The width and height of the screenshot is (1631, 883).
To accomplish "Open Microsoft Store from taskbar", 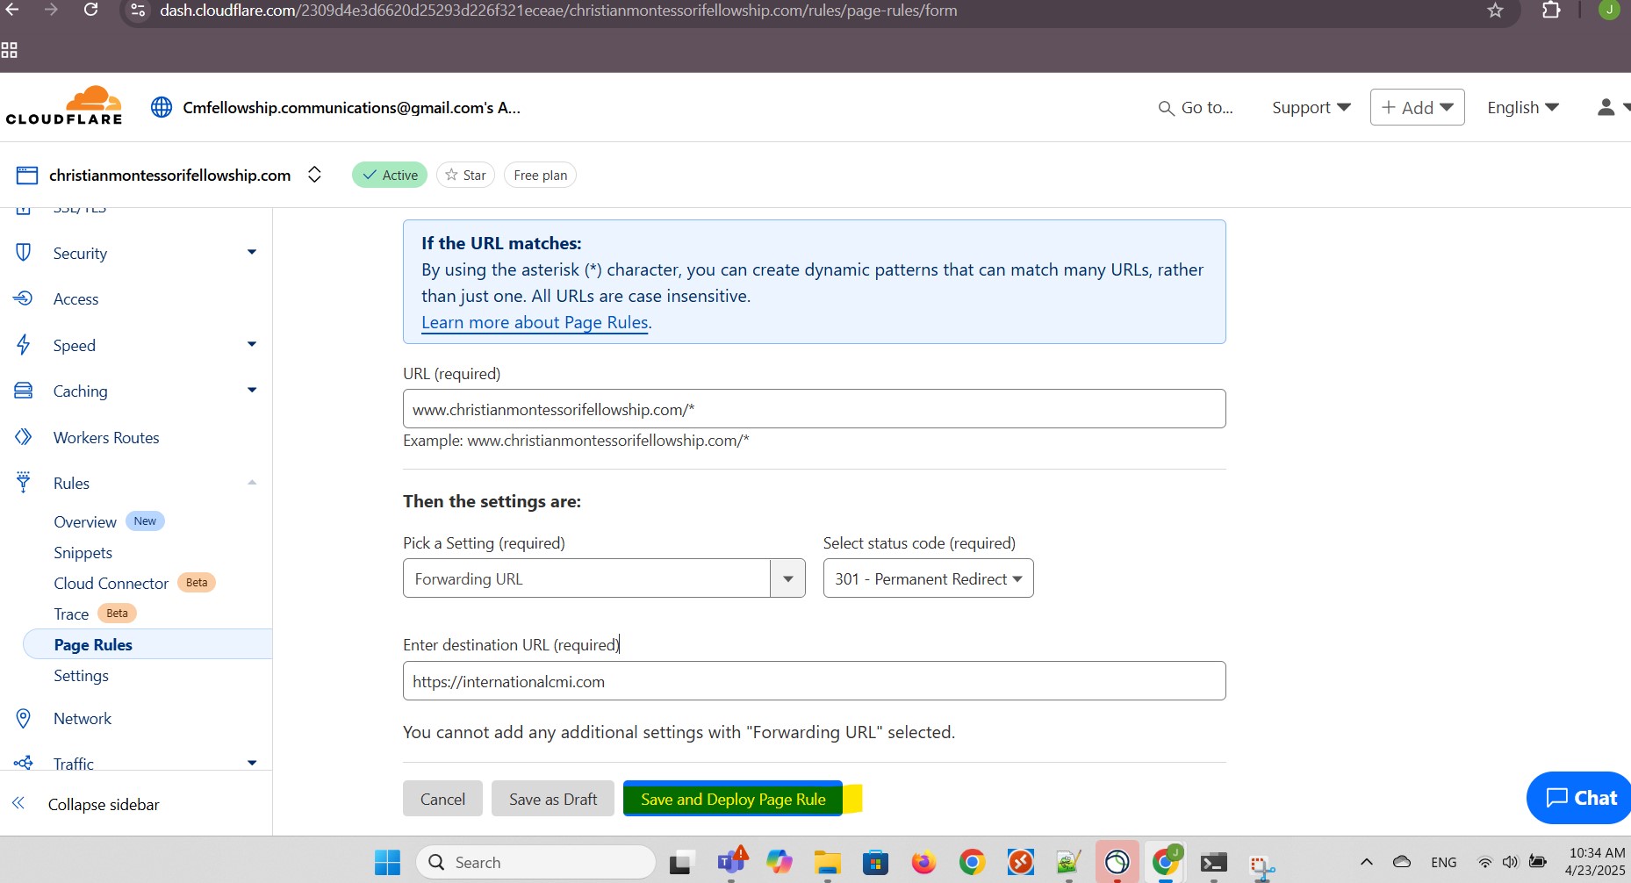I will [875, 863].
